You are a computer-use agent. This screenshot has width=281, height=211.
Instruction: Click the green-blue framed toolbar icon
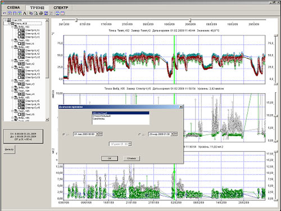tap(57, 14)
